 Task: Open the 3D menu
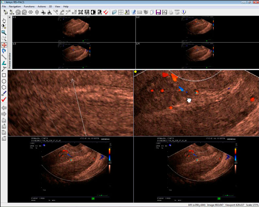click(x=50, y=7)
